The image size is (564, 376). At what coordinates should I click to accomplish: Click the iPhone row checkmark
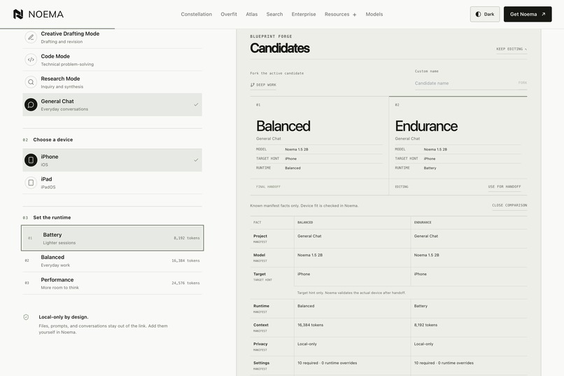(196, 160)
